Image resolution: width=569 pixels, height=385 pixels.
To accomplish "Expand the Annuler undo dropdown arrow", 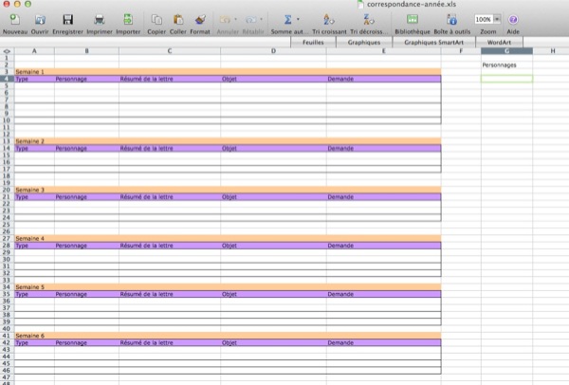I will 235,19.
